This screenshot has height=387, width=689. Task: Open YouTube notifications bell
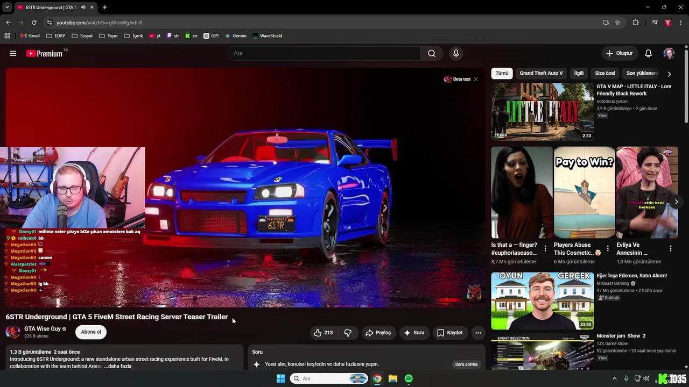tap(649, 53)
